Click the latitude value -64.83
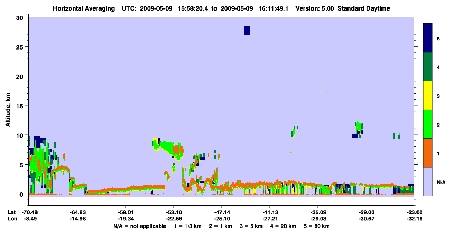Screen dimensions: 460x236 click(x=77, y=212)
